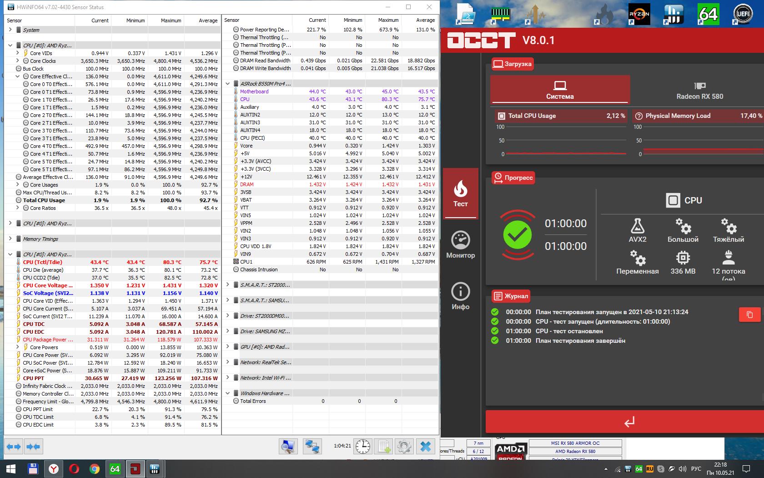Select the DRAM voltage row
This screenshot has width=764, height=478.
point(330,184)
